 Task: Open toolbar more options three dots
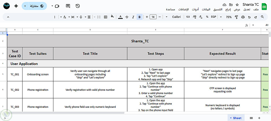click(55, 17)
